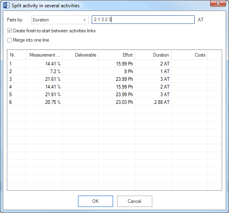
Task: Enable Merge into one line checkbox
Action: coord(10,40)
